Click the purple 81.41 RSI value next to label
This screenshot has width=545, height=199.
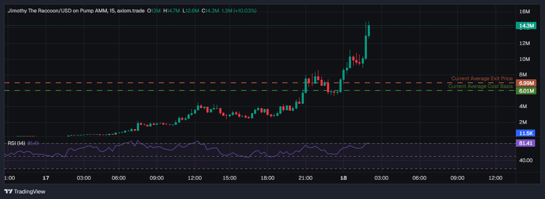[33, 143]
